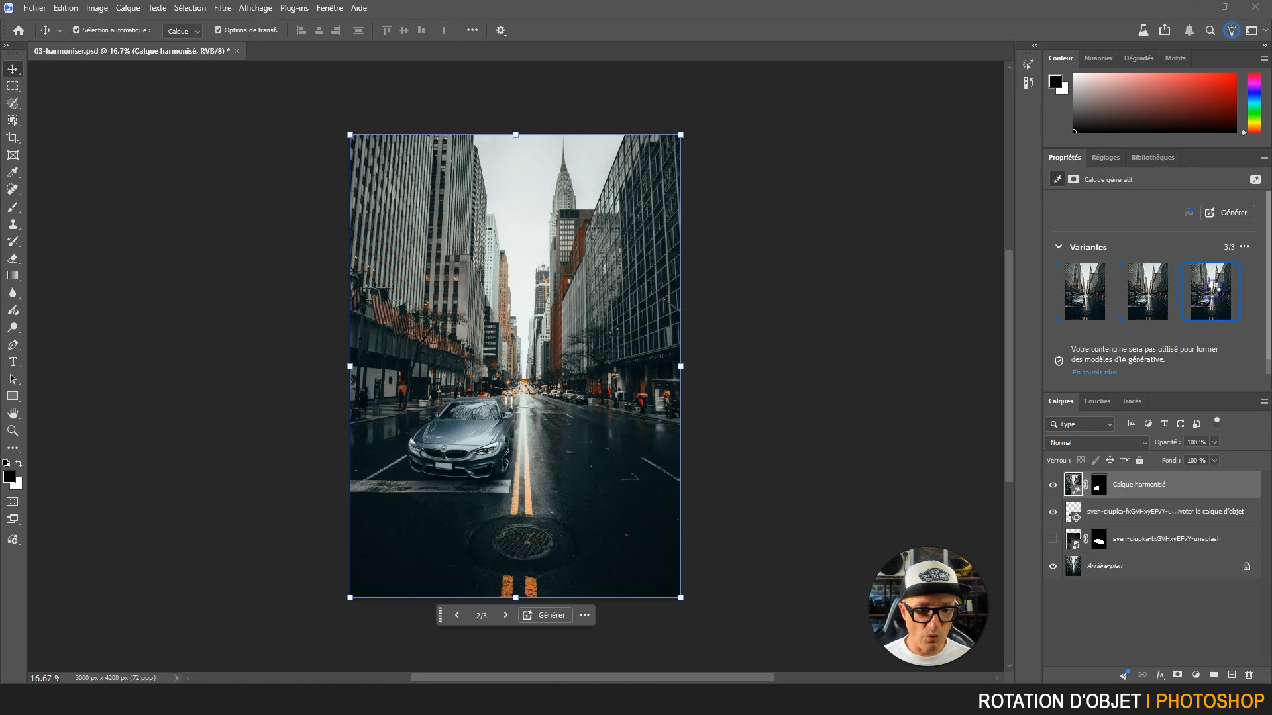Select the Clone Stamp tool
The image size is (1272, 715).
pos(13,224)
